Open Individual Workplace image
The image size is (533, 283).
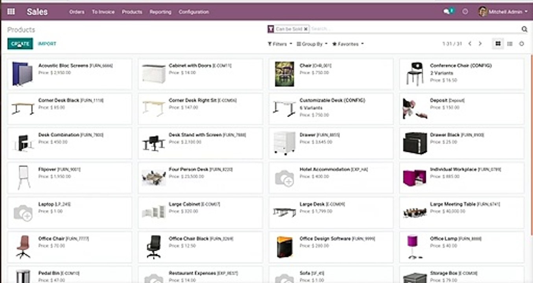tap(415, 178)
